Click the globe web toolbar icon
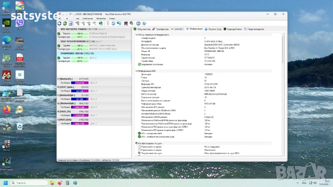 [100, 23]
